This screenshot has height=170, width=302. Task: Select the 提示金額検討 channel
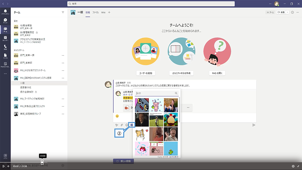27,92
